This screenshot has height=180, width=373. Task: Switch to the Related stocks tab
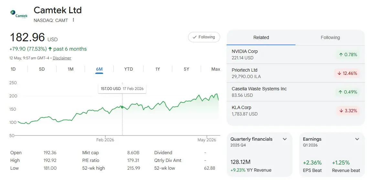coord(261,37)
